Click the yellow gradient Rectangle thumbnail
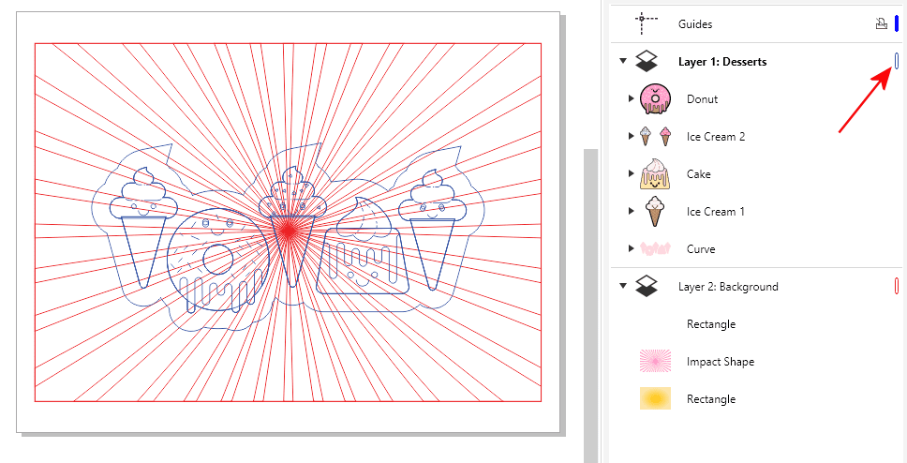907x463 pixels. click(x=655, y=399)
